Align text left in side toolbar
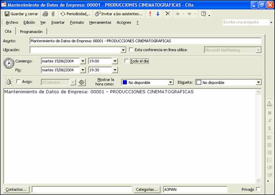This screenshot has height=195, width=275. click(x=270, y=137)
